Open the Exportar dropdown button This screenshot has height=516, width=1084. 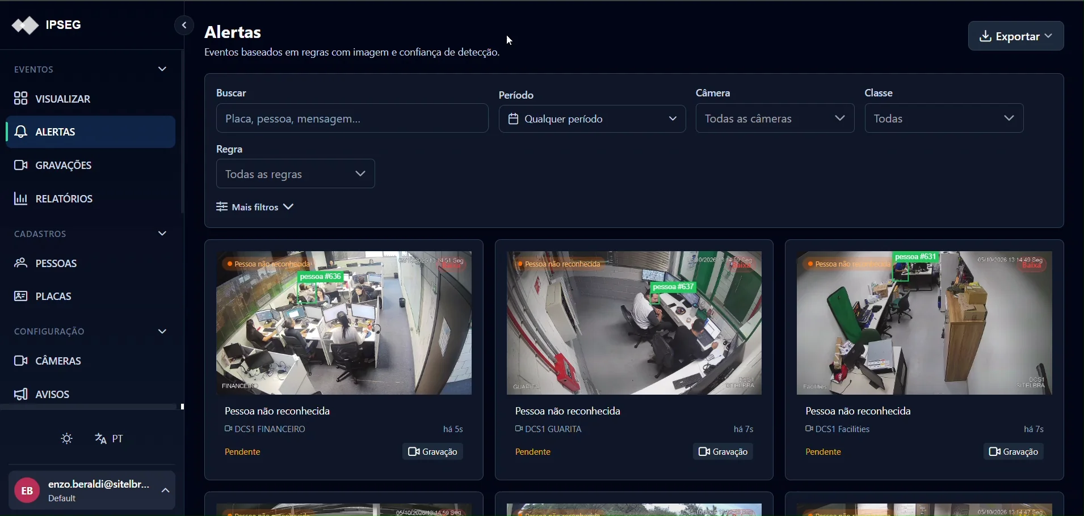click(1016, 37)
